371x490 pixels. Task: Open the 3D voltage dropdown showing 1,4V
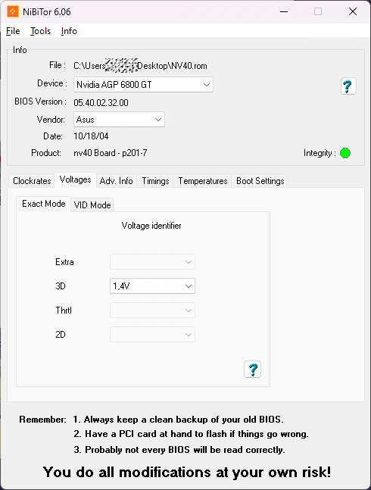click(x=152, y=286)
